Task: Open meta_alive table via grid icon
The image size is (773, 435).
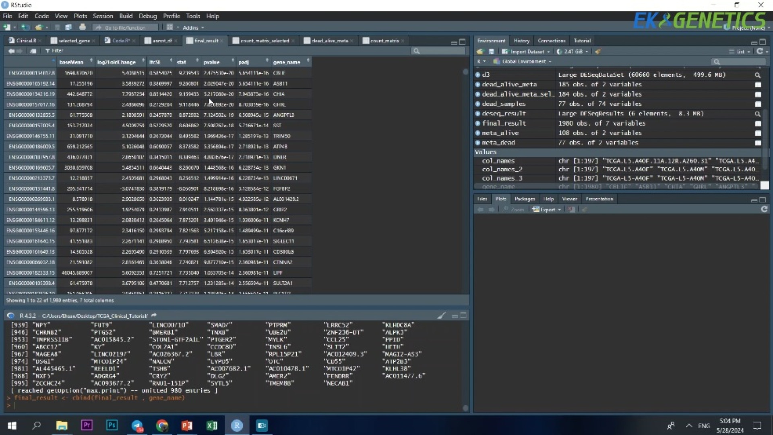Action: click(758, 133)
